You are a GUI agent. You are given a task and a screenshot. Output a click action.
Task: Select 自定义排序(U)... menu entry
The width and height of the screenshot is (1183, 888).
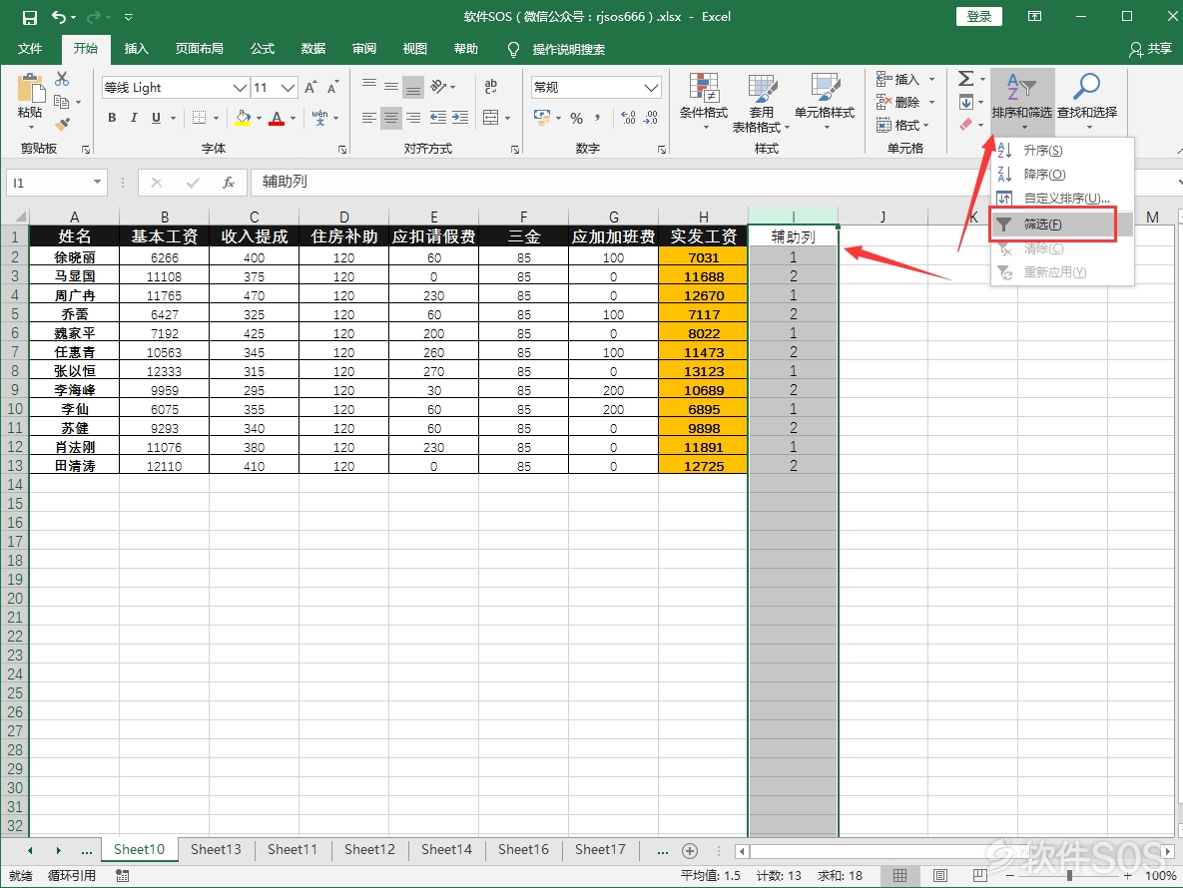point(1062,199)
